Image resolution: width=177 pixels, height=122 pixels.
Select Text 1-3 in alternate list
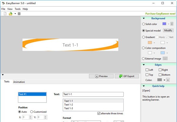tap(93, 108)
